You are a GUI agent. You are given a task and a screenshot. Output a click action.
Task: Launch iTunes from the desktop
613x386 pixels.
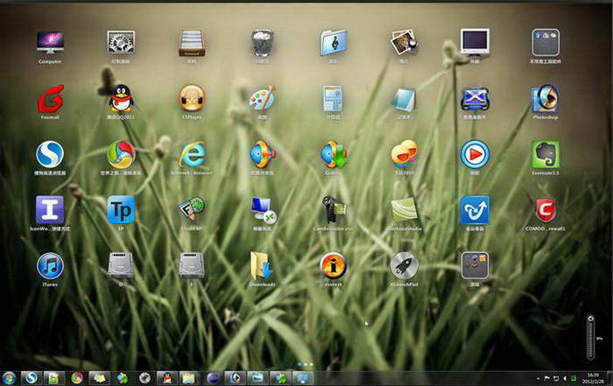(x=50, y=266)
